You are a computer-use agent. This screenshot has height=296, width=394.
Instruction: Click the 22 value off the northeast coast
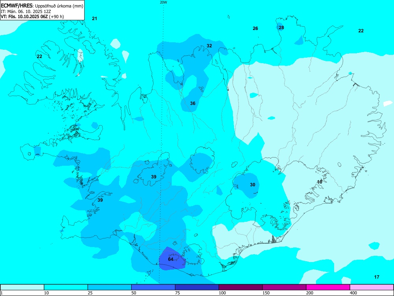click(361, 31)
